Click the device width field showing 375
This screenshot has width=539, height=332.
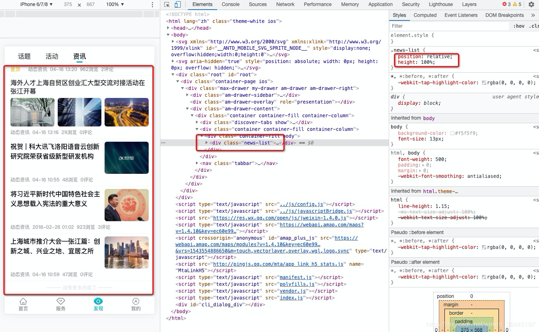pos(68,4)
